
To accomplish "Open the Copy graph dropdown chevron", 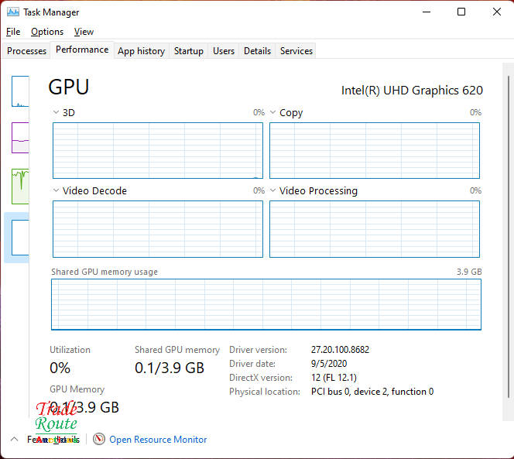I will click(272, 112).
